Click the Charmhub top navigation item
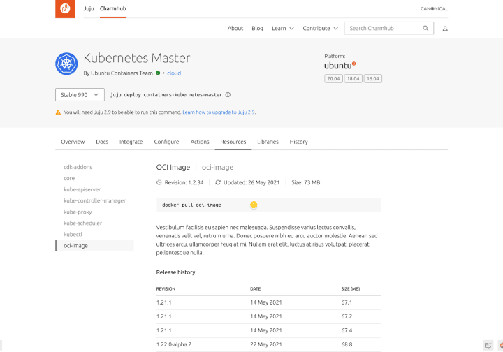This screenshot has width=503, height=352. click(x=113, y=8)
